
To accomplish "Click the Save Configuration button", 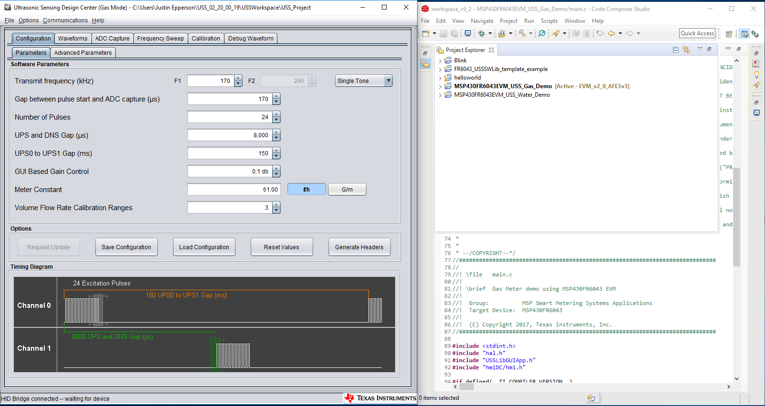I will (126, 247).
